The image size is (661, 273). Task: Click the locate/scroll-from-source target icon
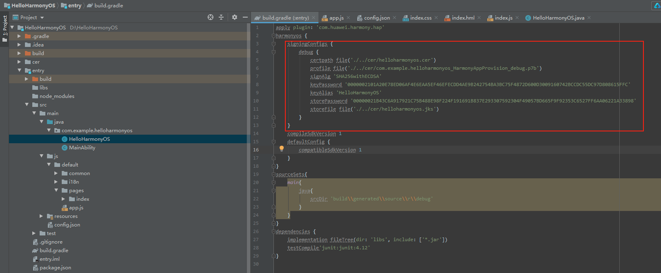211,17
